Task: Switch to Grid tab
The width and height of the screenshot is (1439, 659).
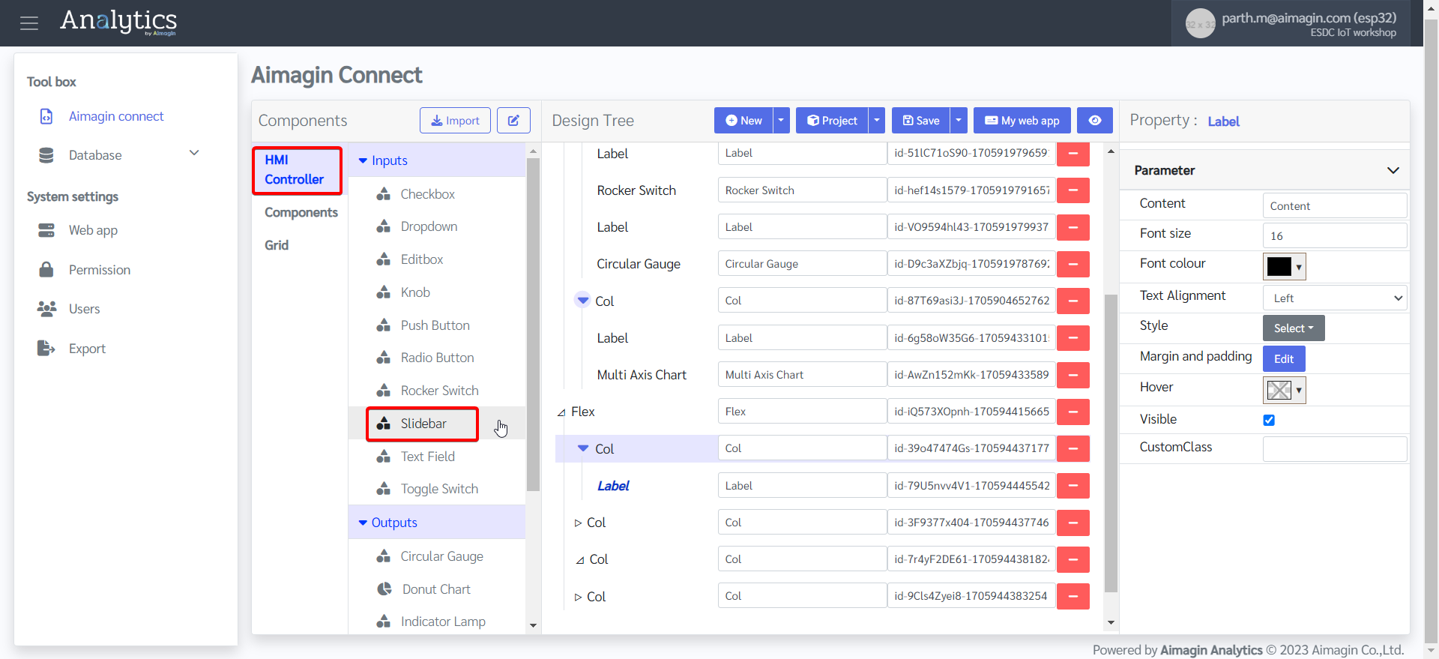Action: point(277,245)
